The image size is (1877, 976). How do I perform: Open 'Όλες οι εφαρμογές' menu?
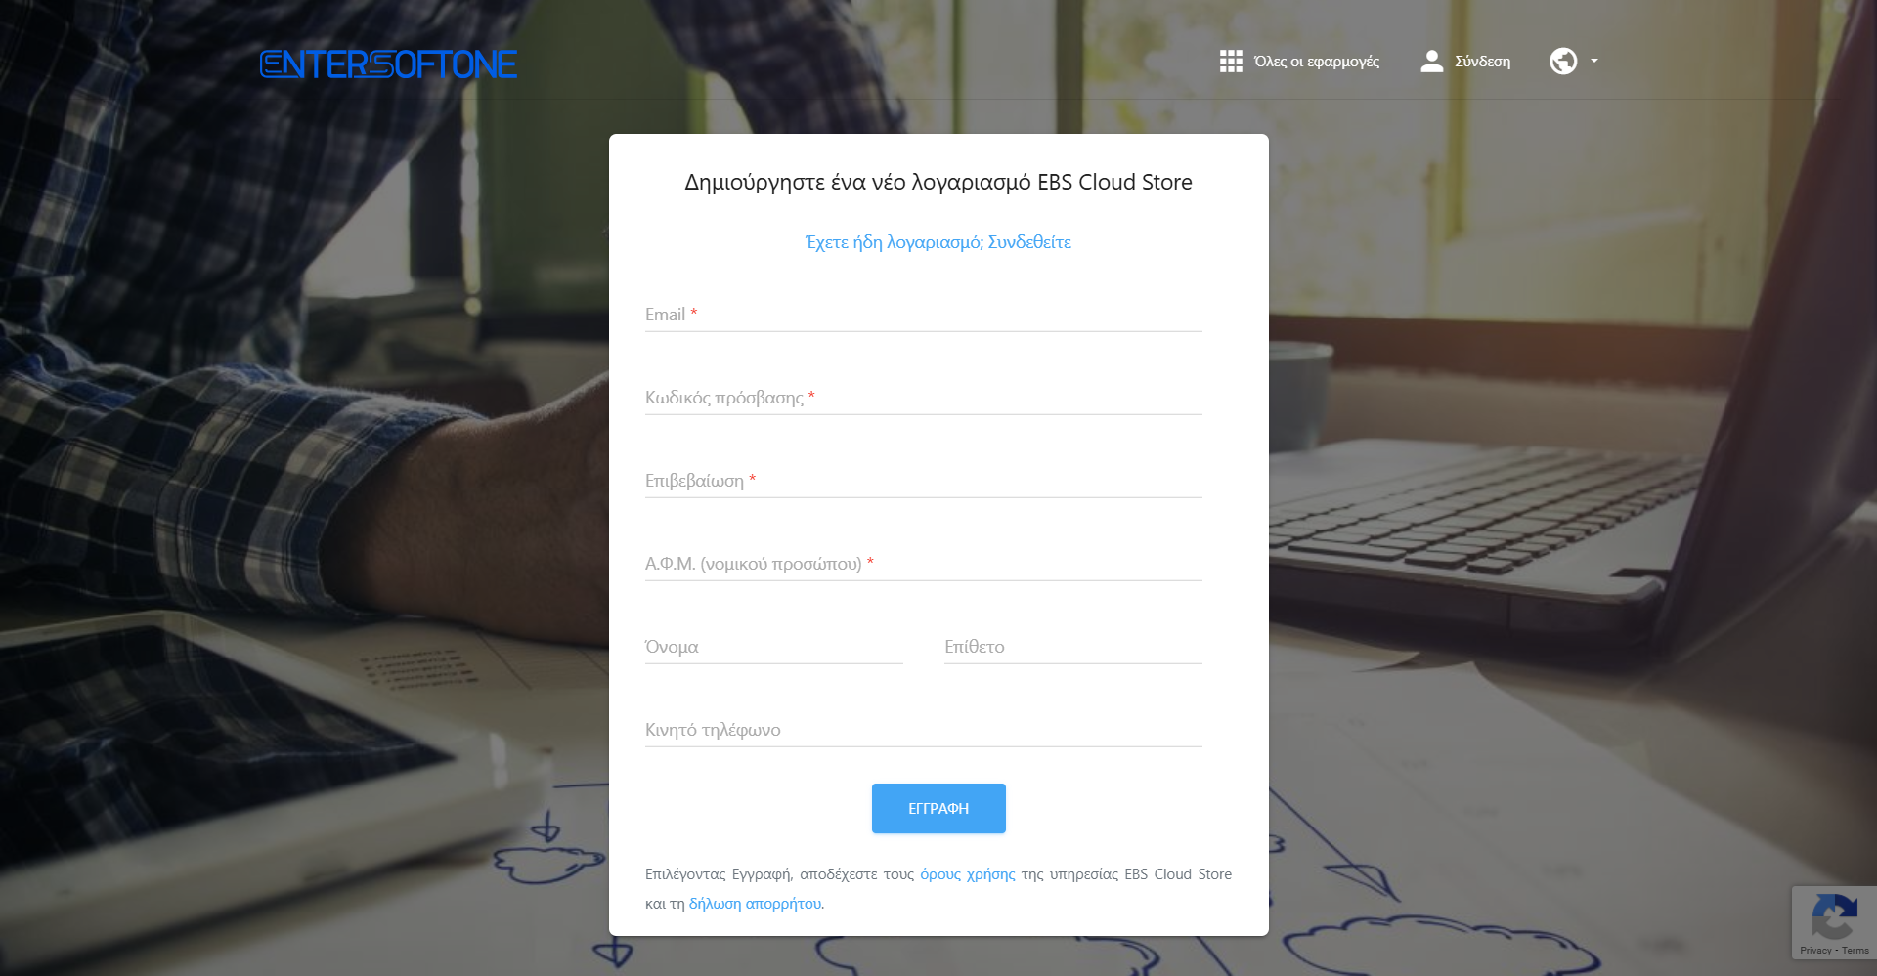coord(1317,62)
